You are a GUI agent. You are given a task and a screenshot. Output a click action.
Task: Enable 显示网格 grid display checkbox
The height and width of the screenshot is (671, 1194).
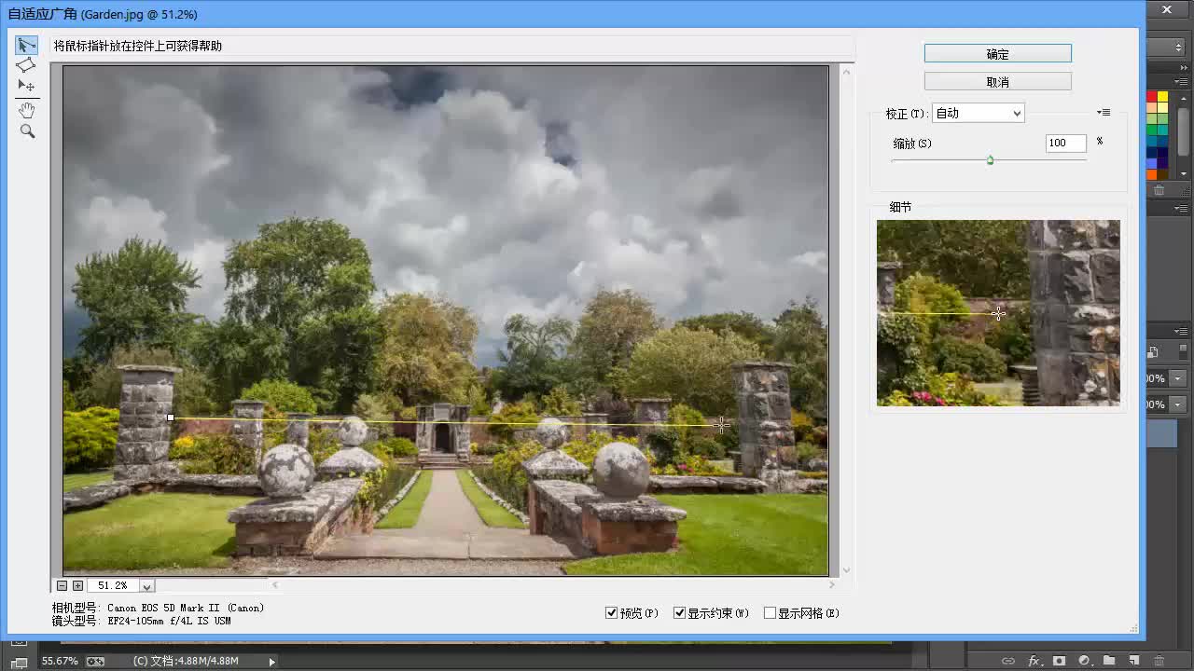pos(771,612)
